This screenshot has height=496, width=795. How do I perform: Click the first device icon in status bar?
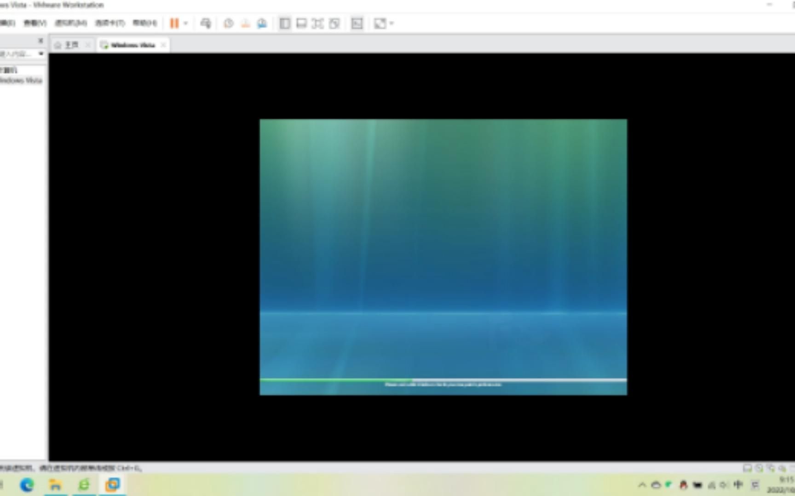pyautogui.click(x=748, y=468)
